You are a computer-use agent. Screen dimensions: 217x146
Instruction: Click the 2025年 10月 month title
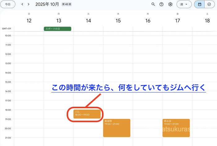47,4
